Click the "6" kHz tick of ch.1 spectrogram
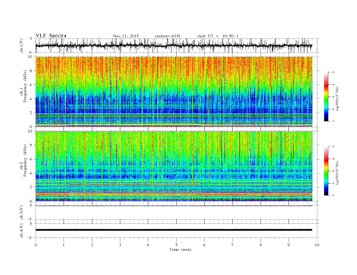The image size is (357, 275). coord(32,85)
